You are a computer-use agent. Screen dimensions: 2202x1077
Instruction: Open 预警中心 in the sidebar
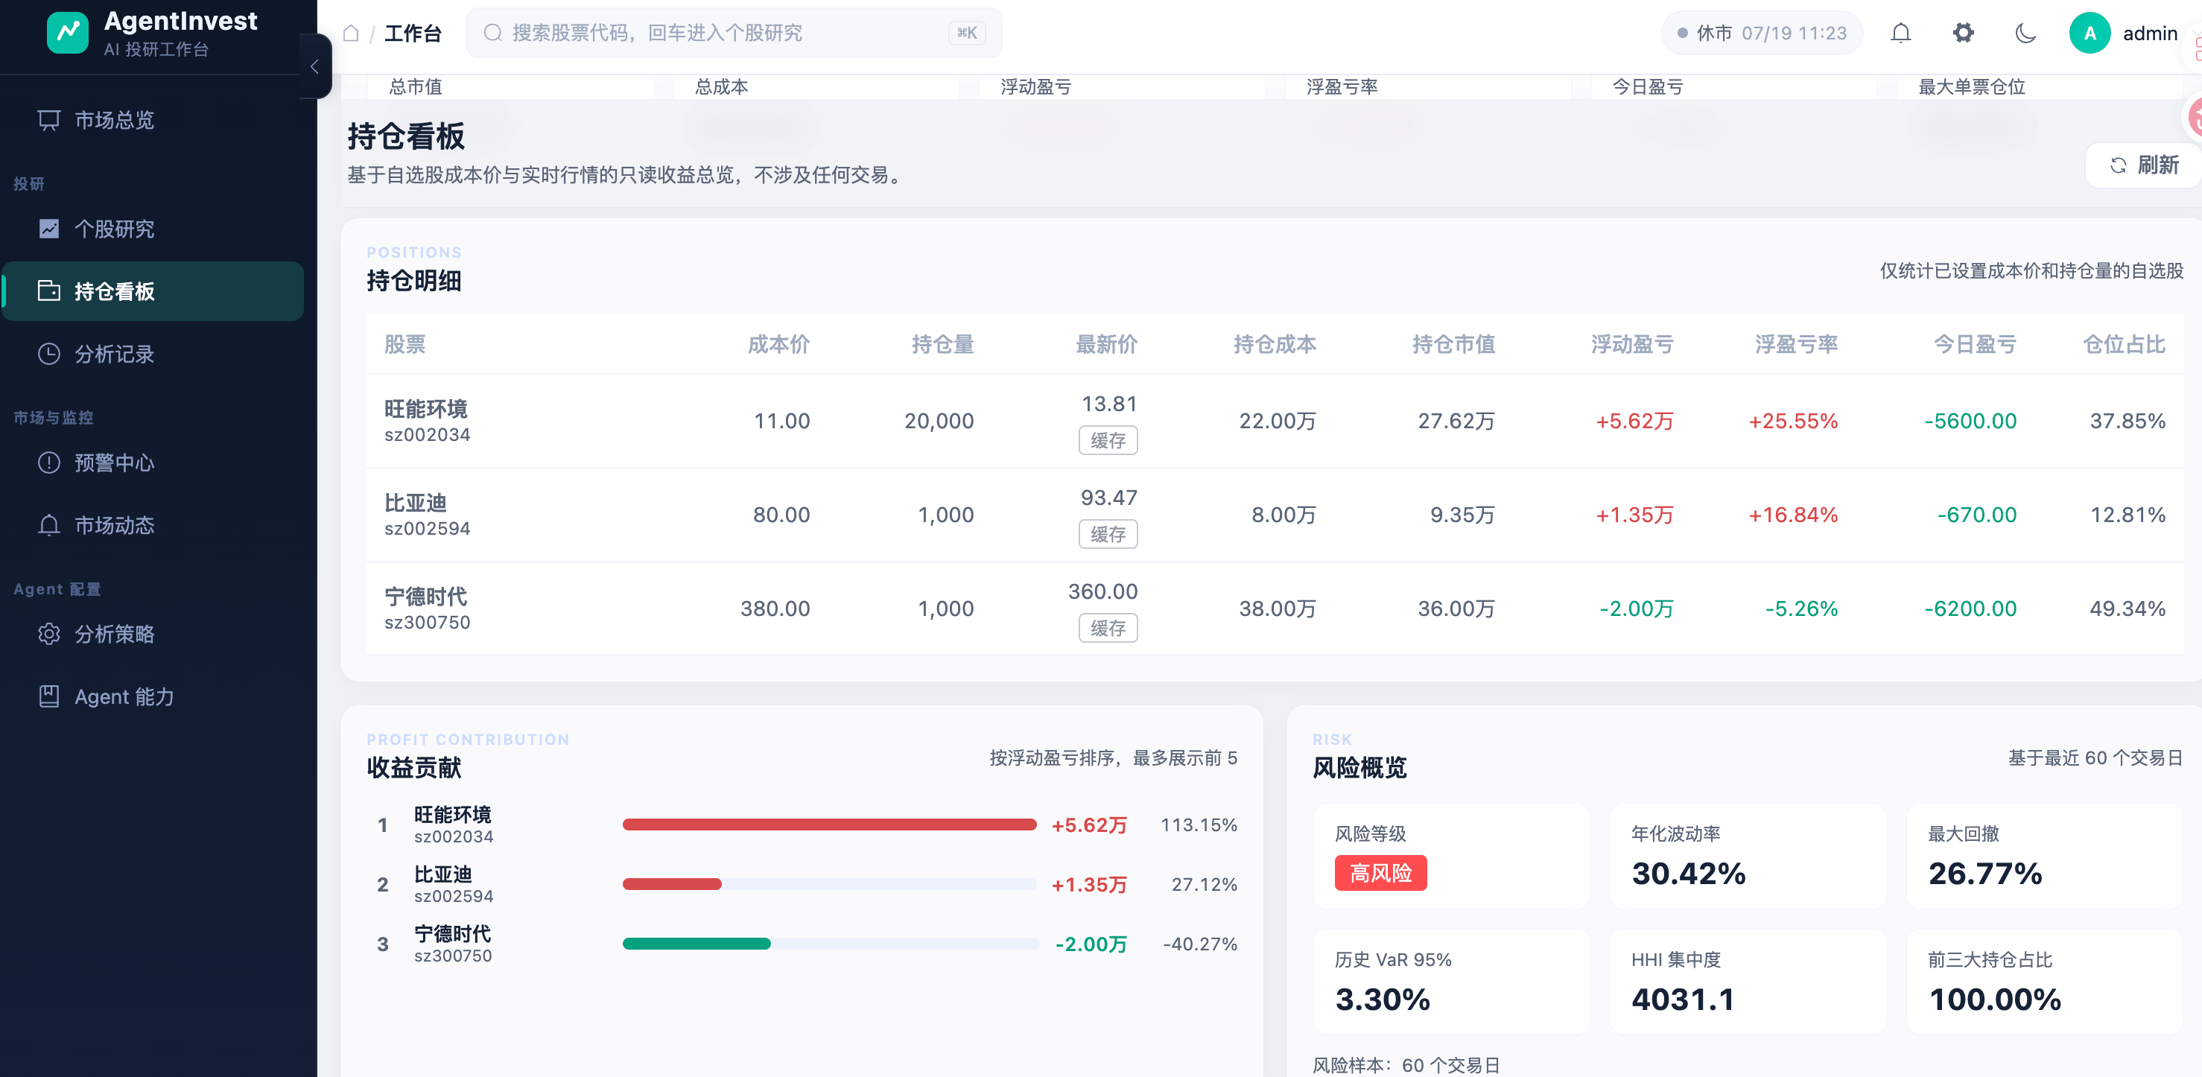[152, 463]
